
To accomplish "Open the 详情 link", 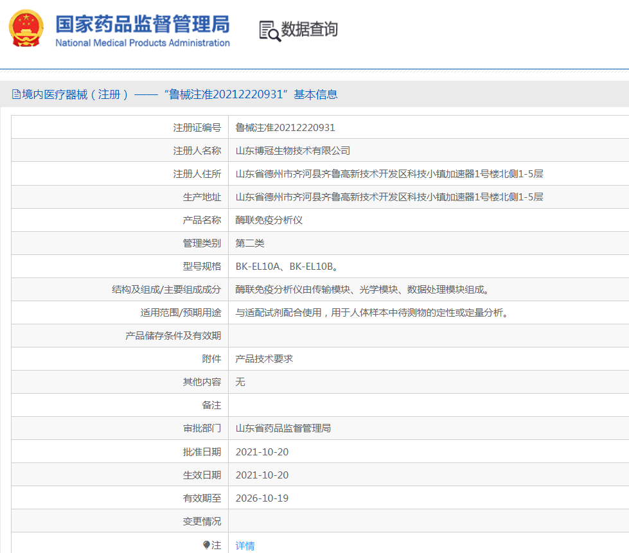I will pyautogui.click(x=245, y=545).
